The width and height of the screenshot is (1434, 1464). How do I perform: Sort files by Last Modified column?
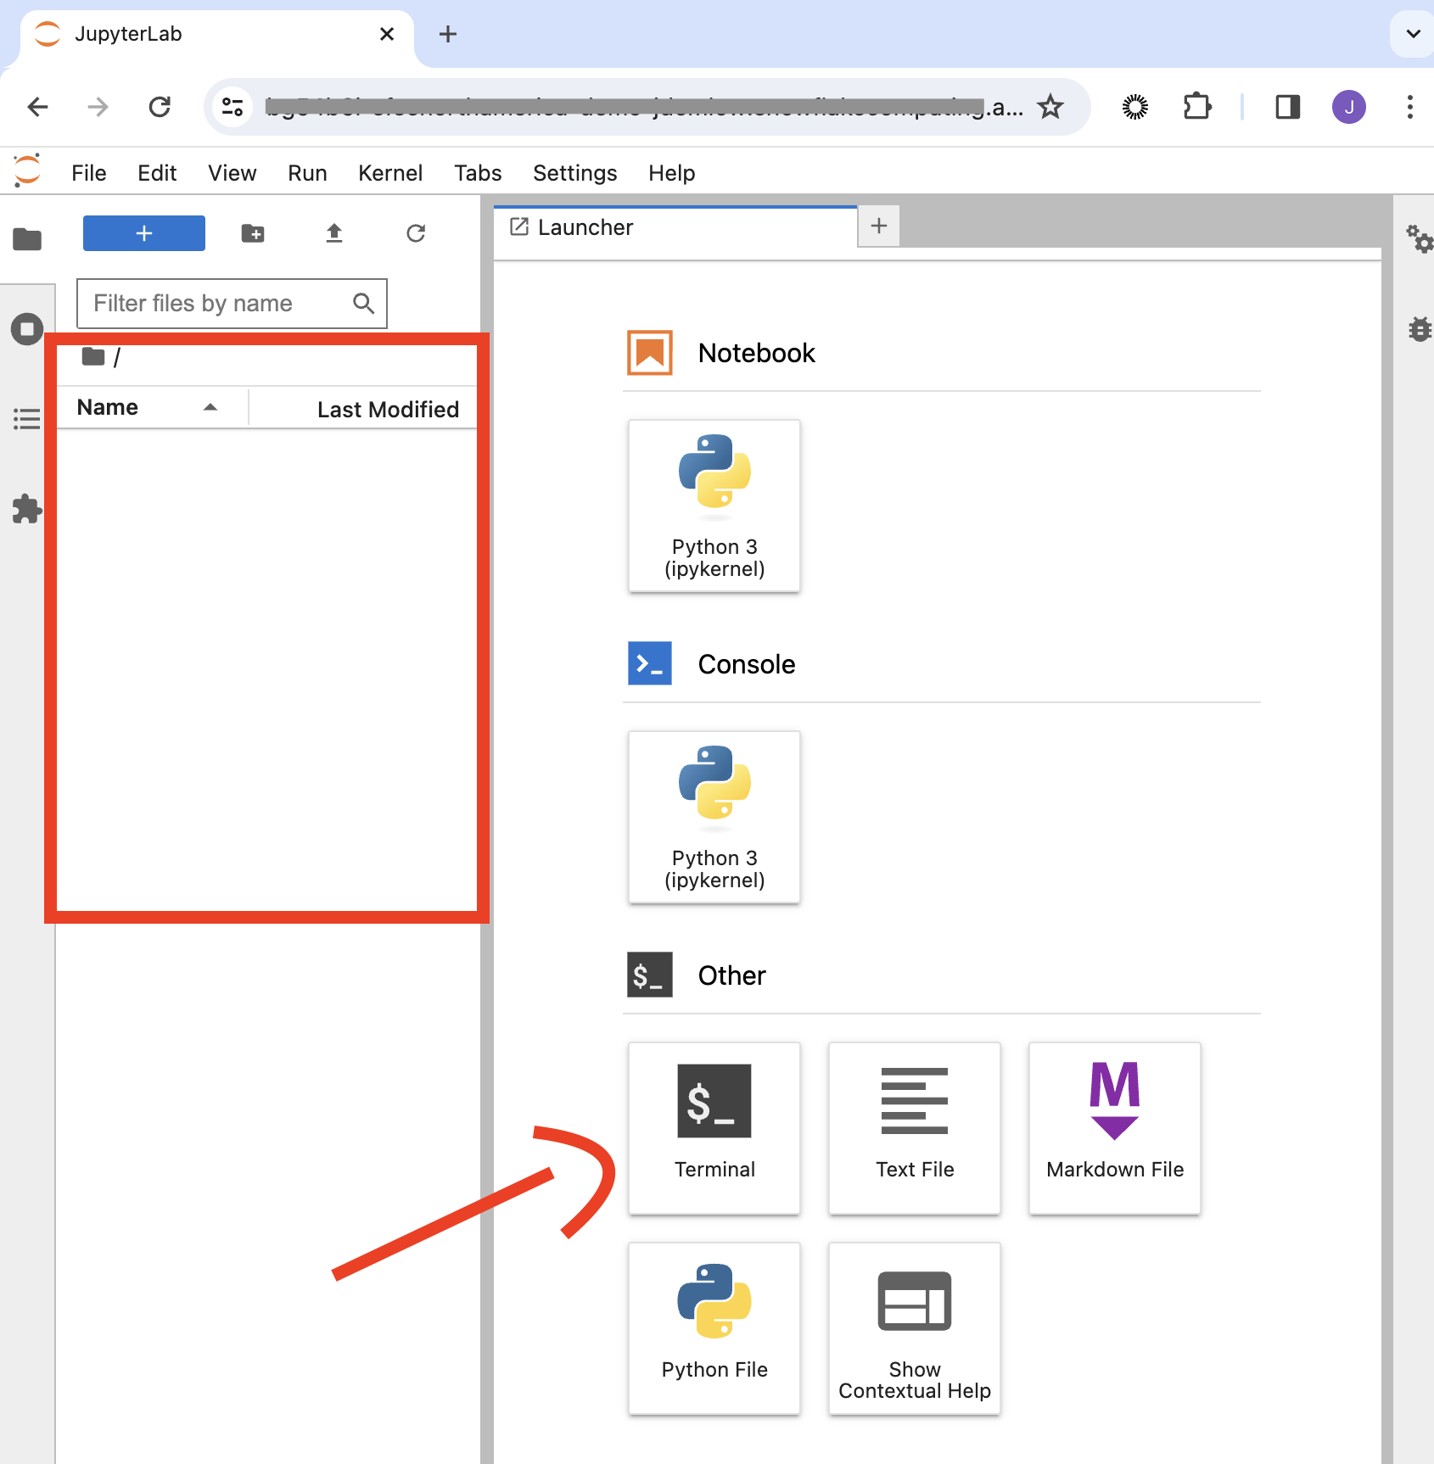387,410
